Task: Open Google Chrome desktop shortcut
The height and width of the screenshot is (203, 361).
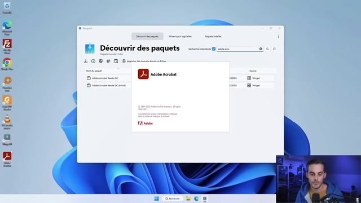Action: pos(7,64)
